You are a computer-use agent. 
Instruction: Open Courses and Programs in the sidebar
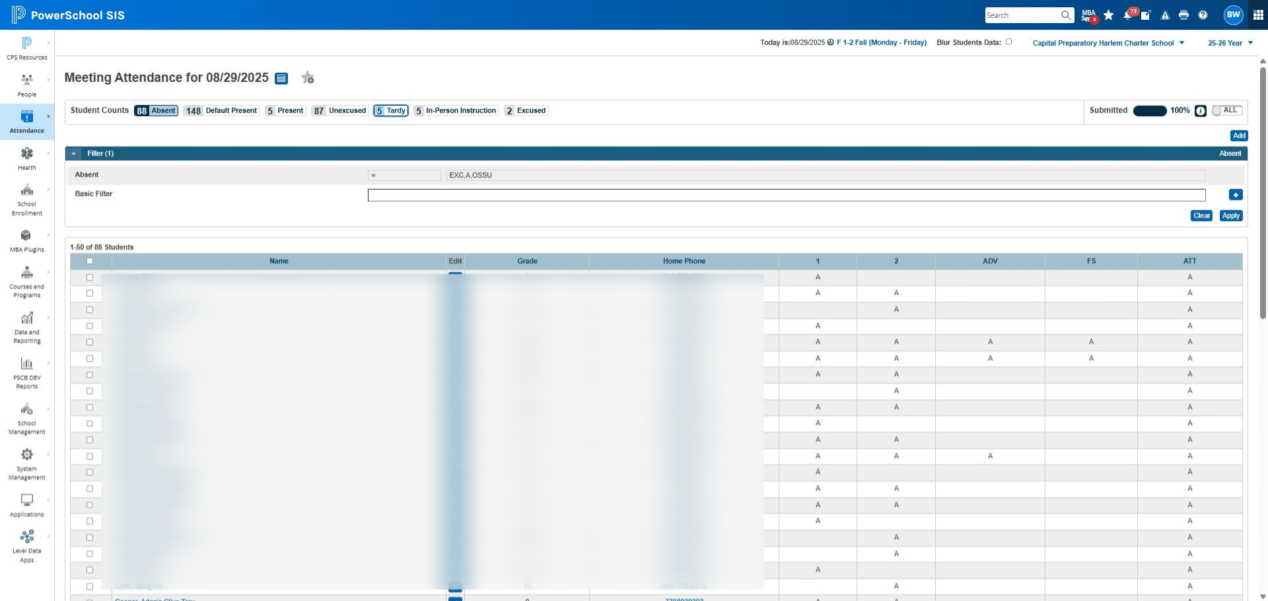coord(26,281)
